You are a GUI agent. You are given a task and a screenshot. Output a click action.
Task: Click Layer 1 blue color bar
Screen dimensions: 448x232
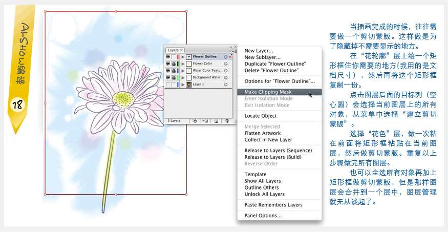coord(178,85)
